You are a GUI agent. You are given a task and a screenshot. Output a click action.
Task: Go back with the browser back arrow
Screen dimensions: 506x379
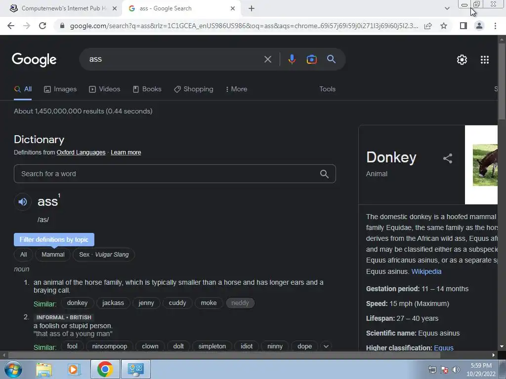[x=11, y=26]
